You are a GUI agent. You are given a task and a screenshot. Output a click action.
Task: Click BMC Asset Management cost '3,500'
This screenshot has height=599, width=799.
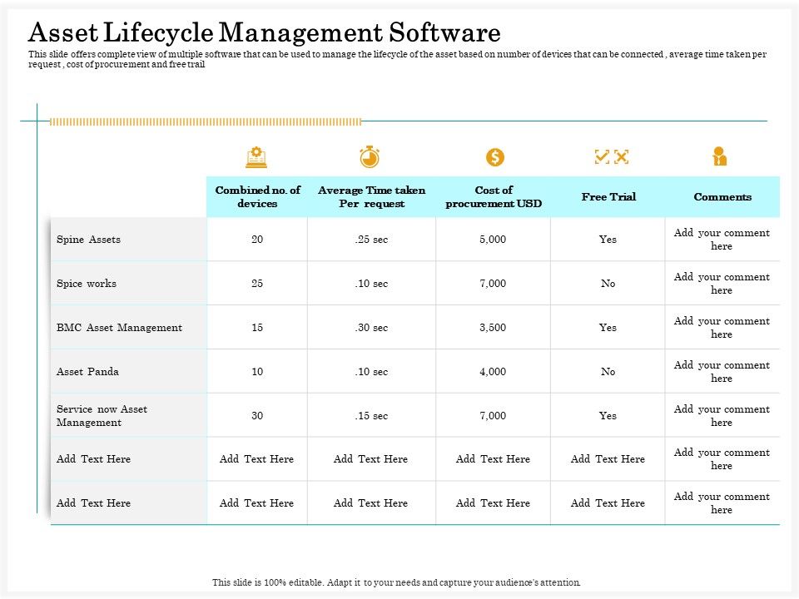(493, 328)
